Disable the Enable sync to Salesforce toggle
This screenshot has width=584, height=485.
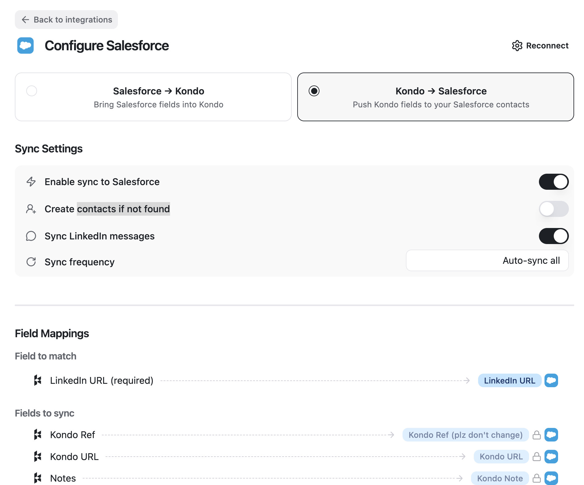point(554,182)
